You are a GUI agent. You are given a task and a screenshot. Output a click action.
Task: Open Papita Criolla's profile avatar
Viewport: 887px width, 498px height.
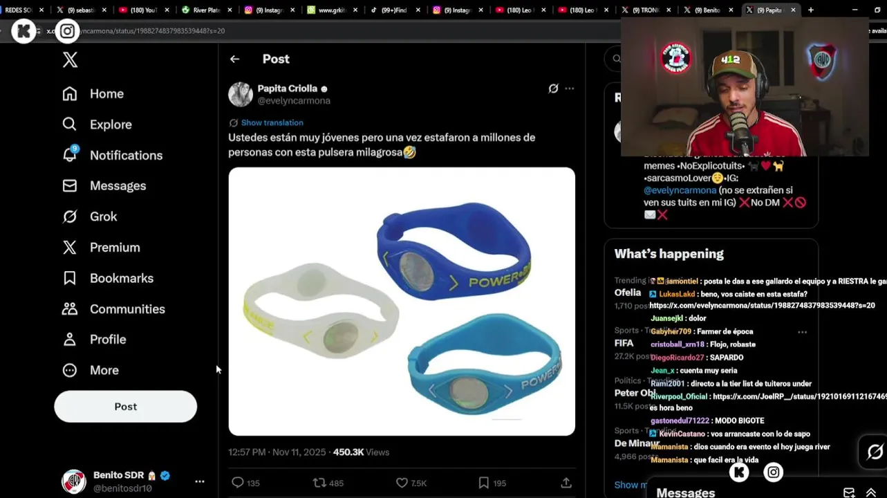tap(241, 94)
